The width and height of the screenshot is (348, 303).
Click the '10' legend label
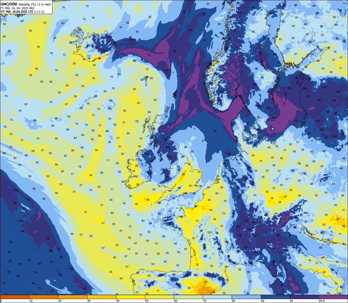(31, 301)
